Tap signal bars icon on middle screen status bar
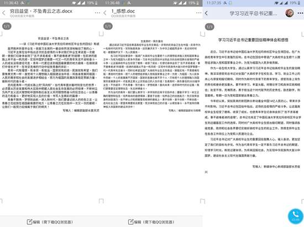The height and width of the screenshot is (227, 304). (x=182, y=3)
